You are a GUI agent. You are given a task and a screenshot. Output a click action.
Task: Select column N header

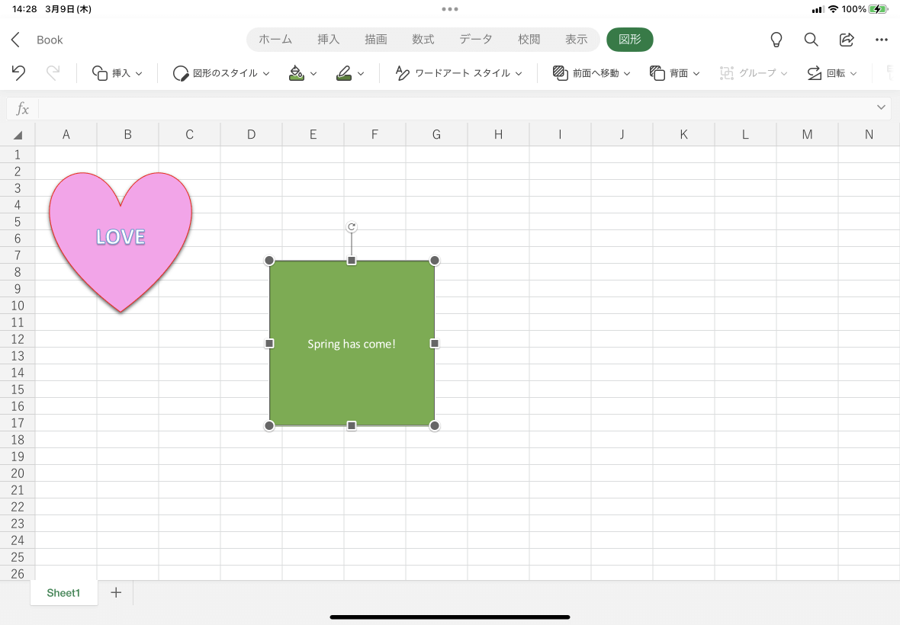click(x=869, y=134)
